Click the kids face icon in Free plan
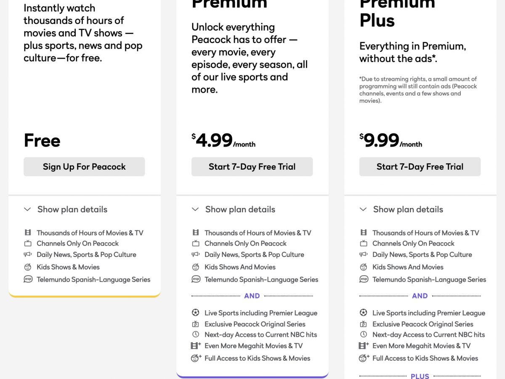This screenshot has width=505, height=379. [28, 267]
